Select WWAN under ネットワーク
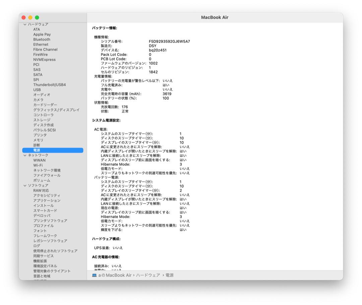This screenshot has width=362, height=305. [x=39, y=160]
